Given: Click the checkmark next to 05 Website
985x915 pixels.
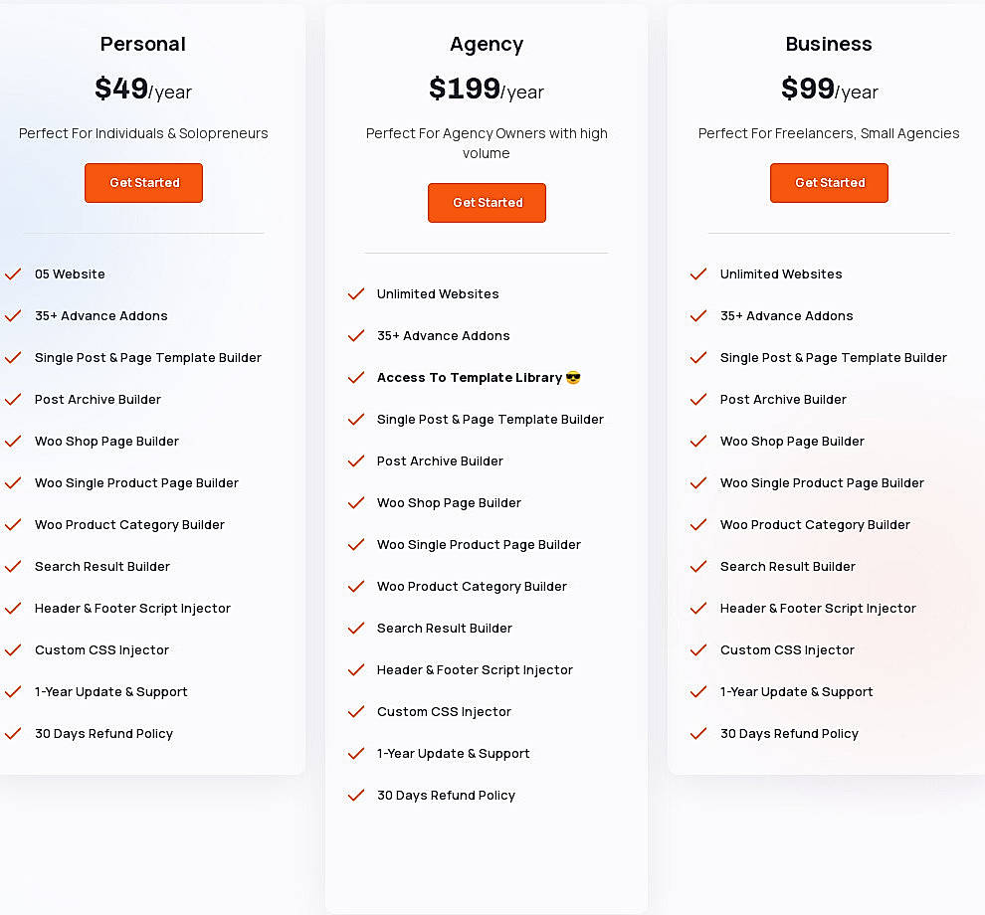Looking at the screenshot, I should tap(13, 274).
